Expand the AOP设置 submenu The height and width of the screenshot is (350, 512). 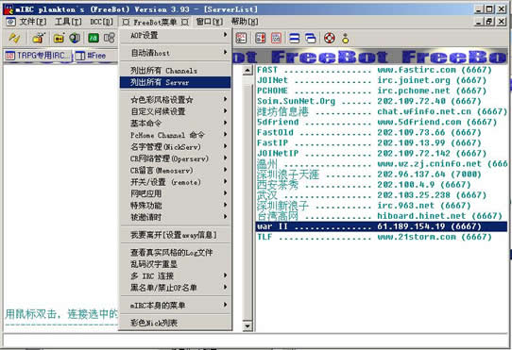176,35
